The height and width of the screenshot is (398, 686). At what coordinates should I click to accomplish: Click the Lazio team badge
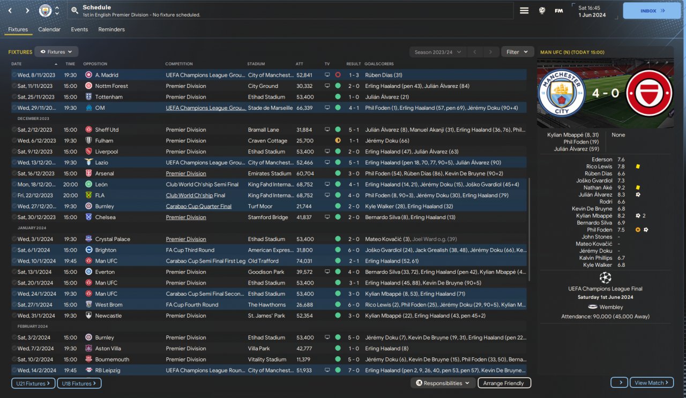pyautogui.click(x=88, y=162)
